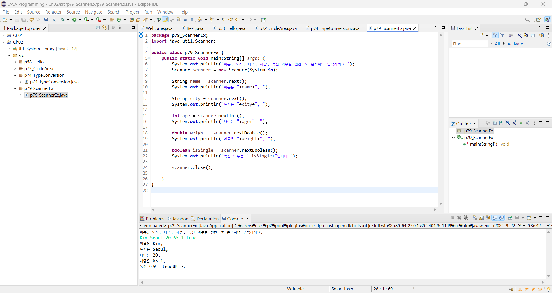Click the Save All toolbar icon
The height and width of the screenshot is (293, 552).
pos(23,20)
